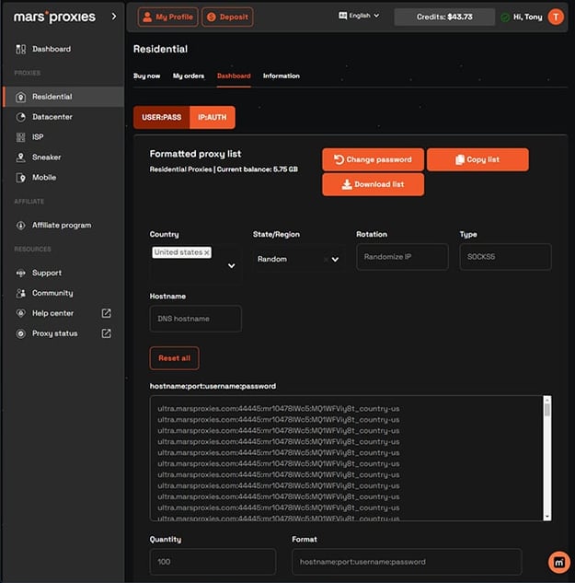Click the Dashboard grid icon in sidebar
This screenshot has height=583, width=575.
[x=21, y=49]
